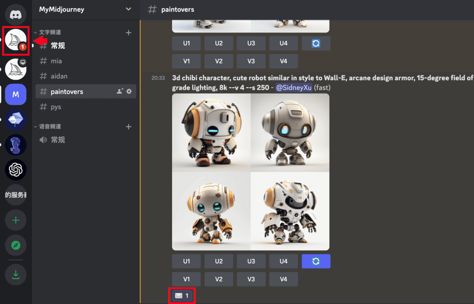
Task: Select the purple M server icon
Action: (16, 94)
